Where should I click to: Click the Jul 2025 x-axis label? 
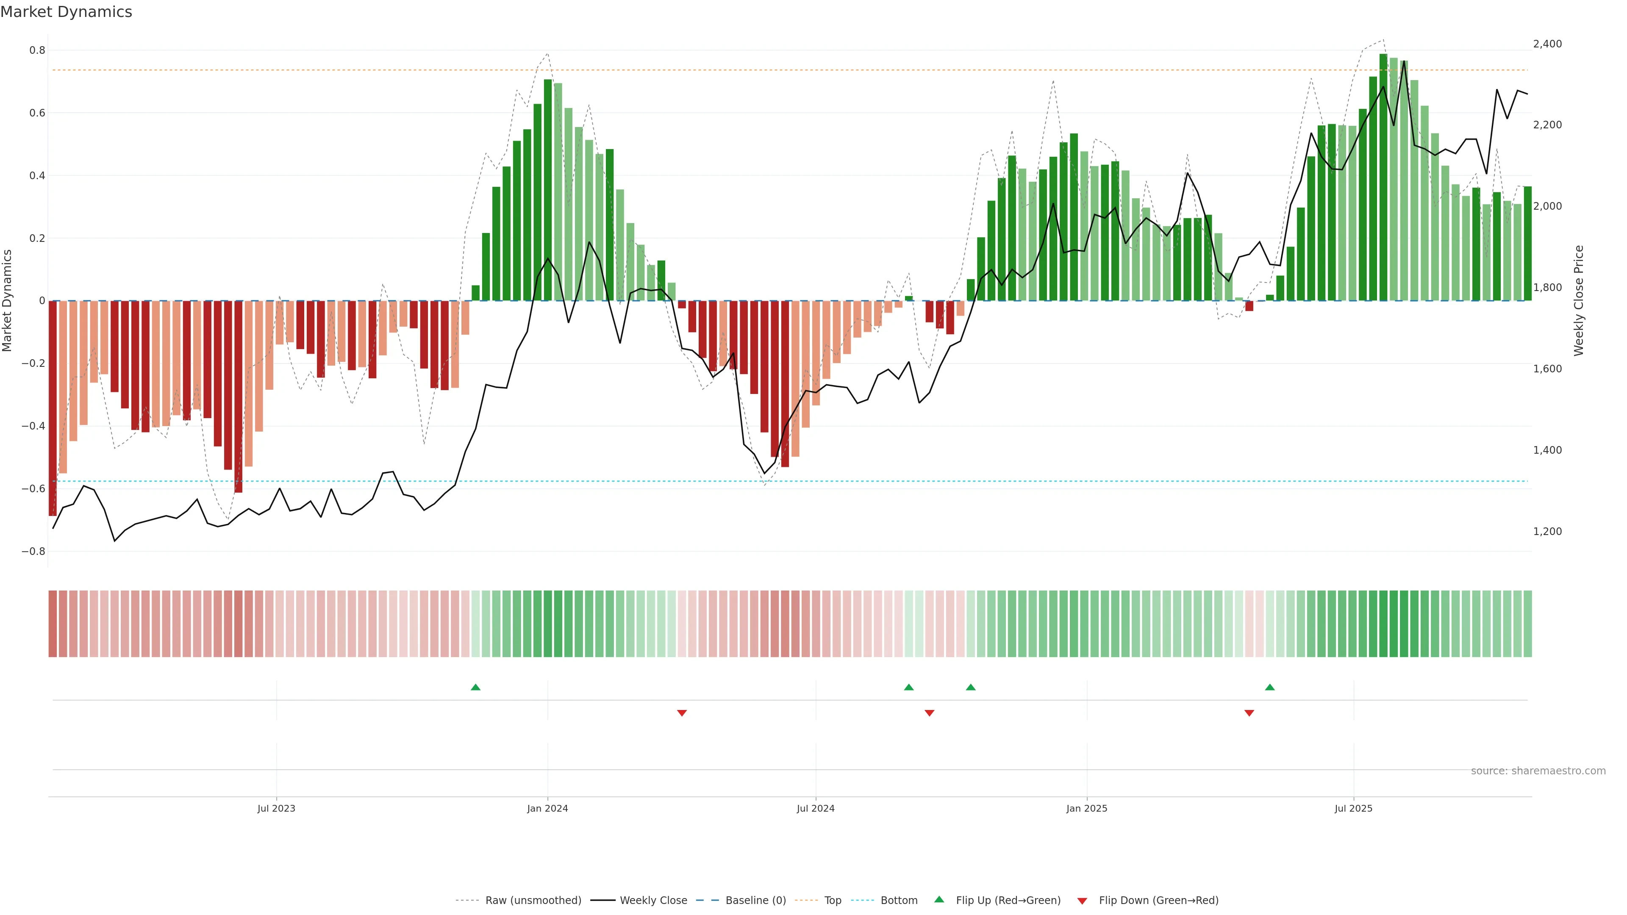(x=1354, y=808)
